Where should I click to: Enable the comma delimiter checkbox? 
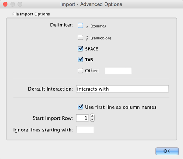(x=80, y=25)
